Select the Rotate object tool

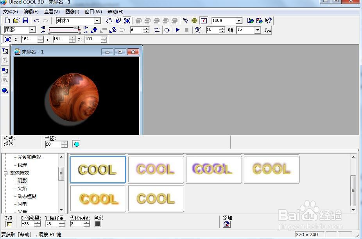point(118,21)
